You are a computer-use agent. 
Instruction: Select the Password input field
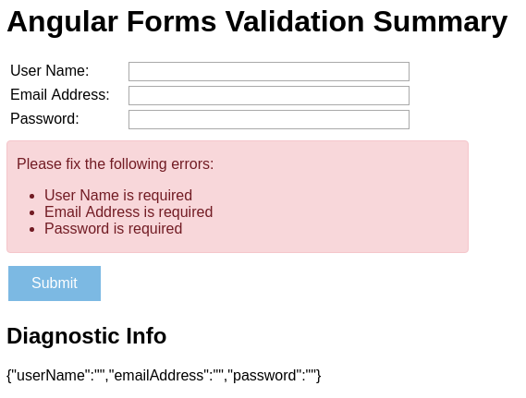269,120
